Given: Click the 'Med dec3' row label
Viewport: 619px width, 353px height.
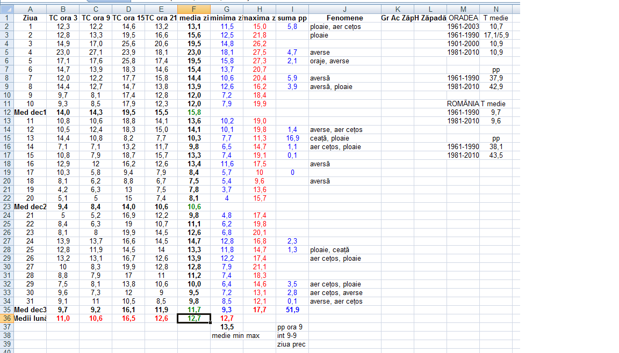Looking at the screenshot, I should click(30, 310).
